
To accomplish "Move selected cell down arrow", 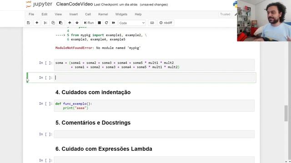I will (77, 23).
